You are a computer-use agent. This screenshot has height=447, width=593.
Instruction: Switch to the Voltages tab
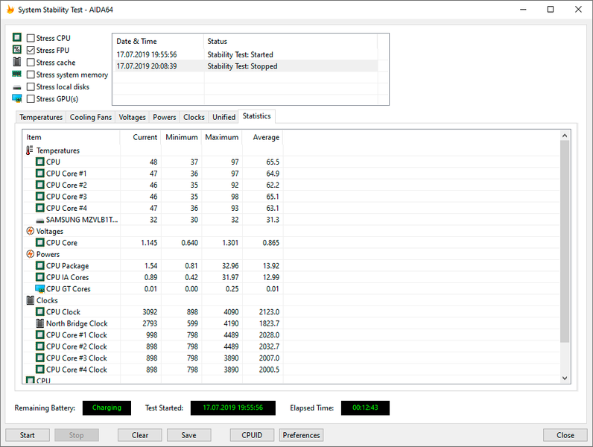[x=132, y=117]
